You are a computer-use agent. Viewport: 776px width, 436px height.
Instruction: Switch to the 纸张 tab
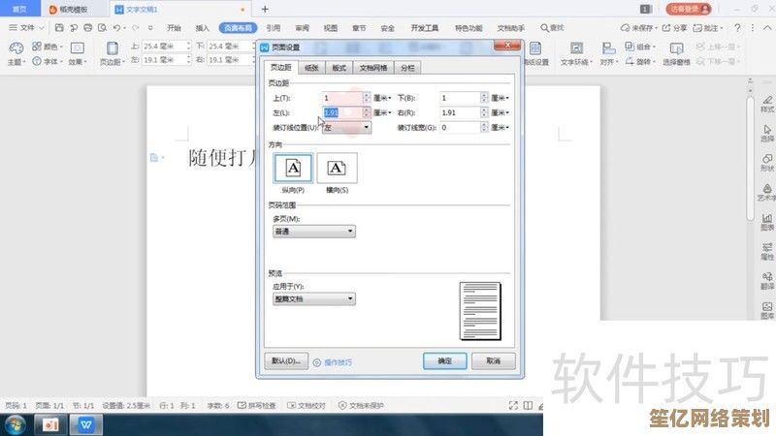[310, 68]
